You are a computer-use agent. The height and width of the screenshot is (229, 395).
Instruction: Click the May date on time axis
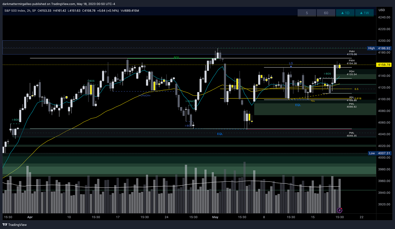pos(215,217)
